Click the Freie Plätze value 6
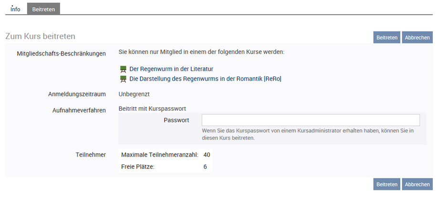Screen dimensions: 438x197 [205, 167]
